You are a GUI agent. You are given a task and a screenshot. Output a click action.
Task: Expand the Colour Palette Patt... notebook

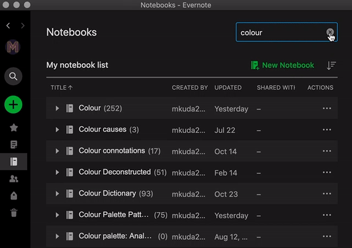(57, 215)
